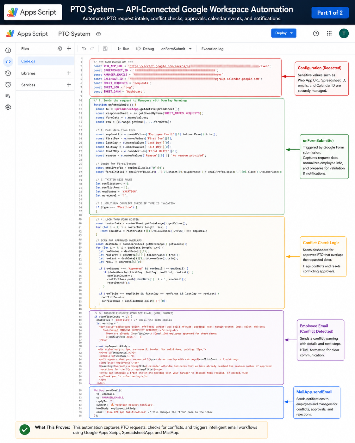This screenshot has width=355, height=443.
Task: Click the Libraries section label
Action: [28, 73]
